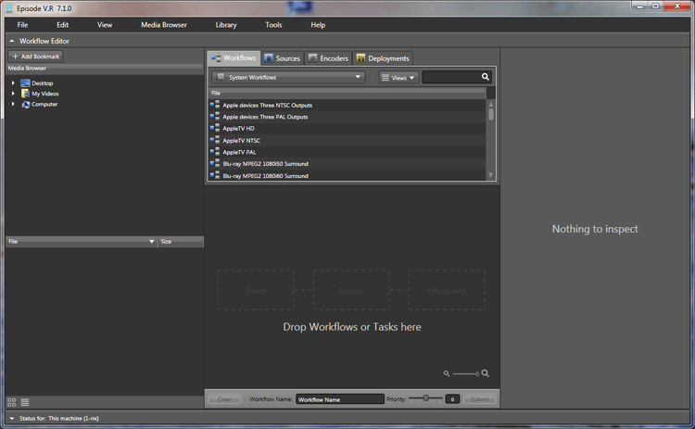
Task: Open the Edit menu
Action: (62, 25)
